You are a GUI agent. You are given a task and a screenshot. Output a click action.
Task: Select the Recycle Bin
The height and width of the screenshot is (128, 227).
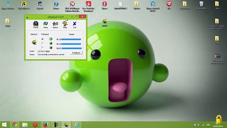[201, 5]
